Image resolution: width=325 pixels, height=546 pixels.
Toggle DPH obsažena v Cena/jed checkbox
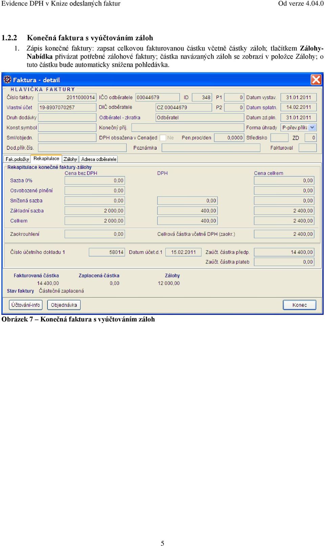pyautogui.click(x=163, y=138)
